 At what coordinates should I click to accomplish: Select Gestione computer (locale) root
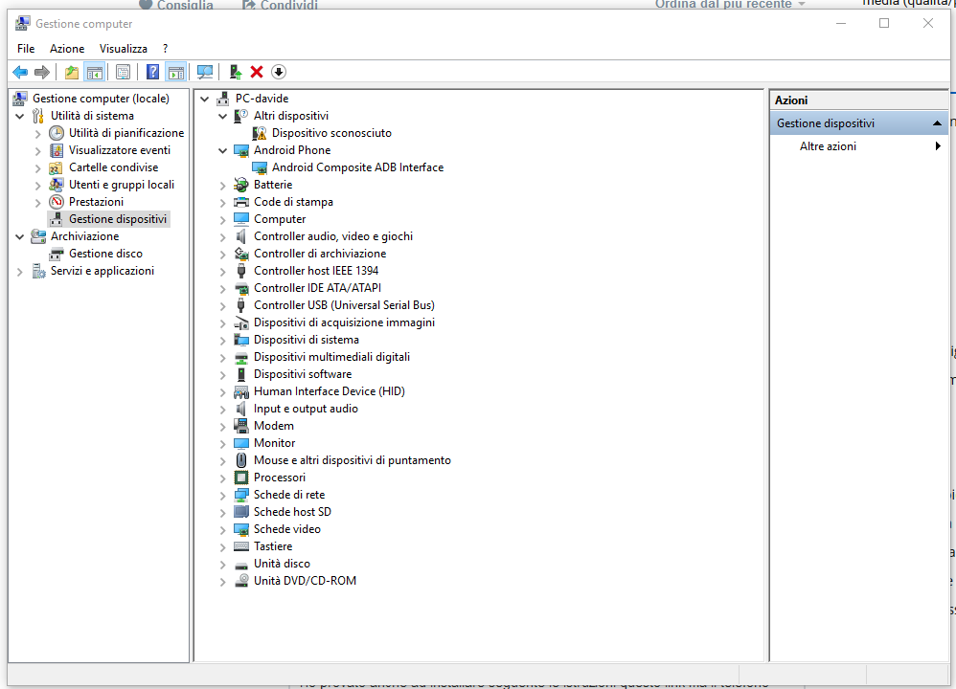[x=101, y=99]
